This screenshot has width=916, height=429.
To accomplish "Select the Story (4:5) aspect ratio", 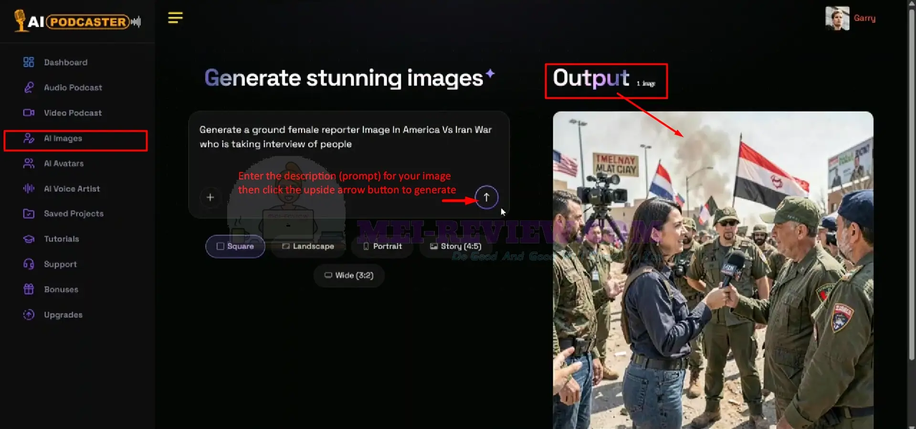I will [455, 246].
